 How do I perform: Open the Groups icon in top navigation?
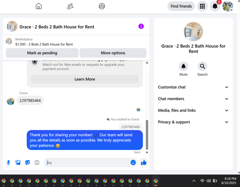tap(102, 6)
